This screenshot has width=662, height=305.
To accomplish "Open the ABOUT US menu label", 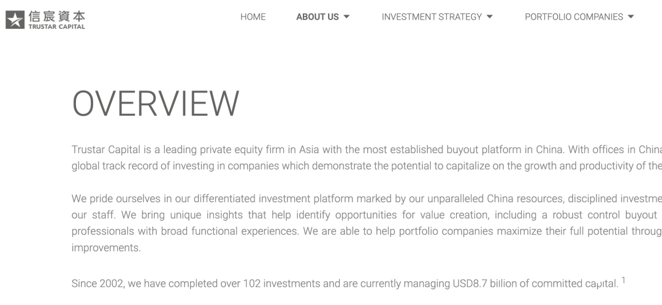I will [x=318, y=17].
